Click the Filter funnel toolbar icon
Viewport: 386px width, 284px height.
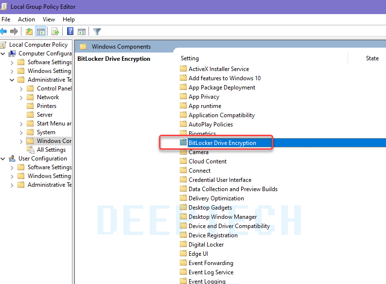coord(97,31)
